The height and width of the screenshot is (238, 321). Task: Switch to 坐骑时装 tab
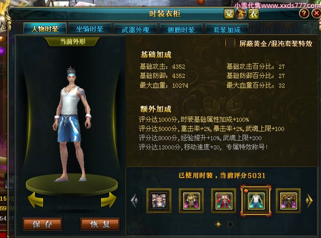point(90,29)
